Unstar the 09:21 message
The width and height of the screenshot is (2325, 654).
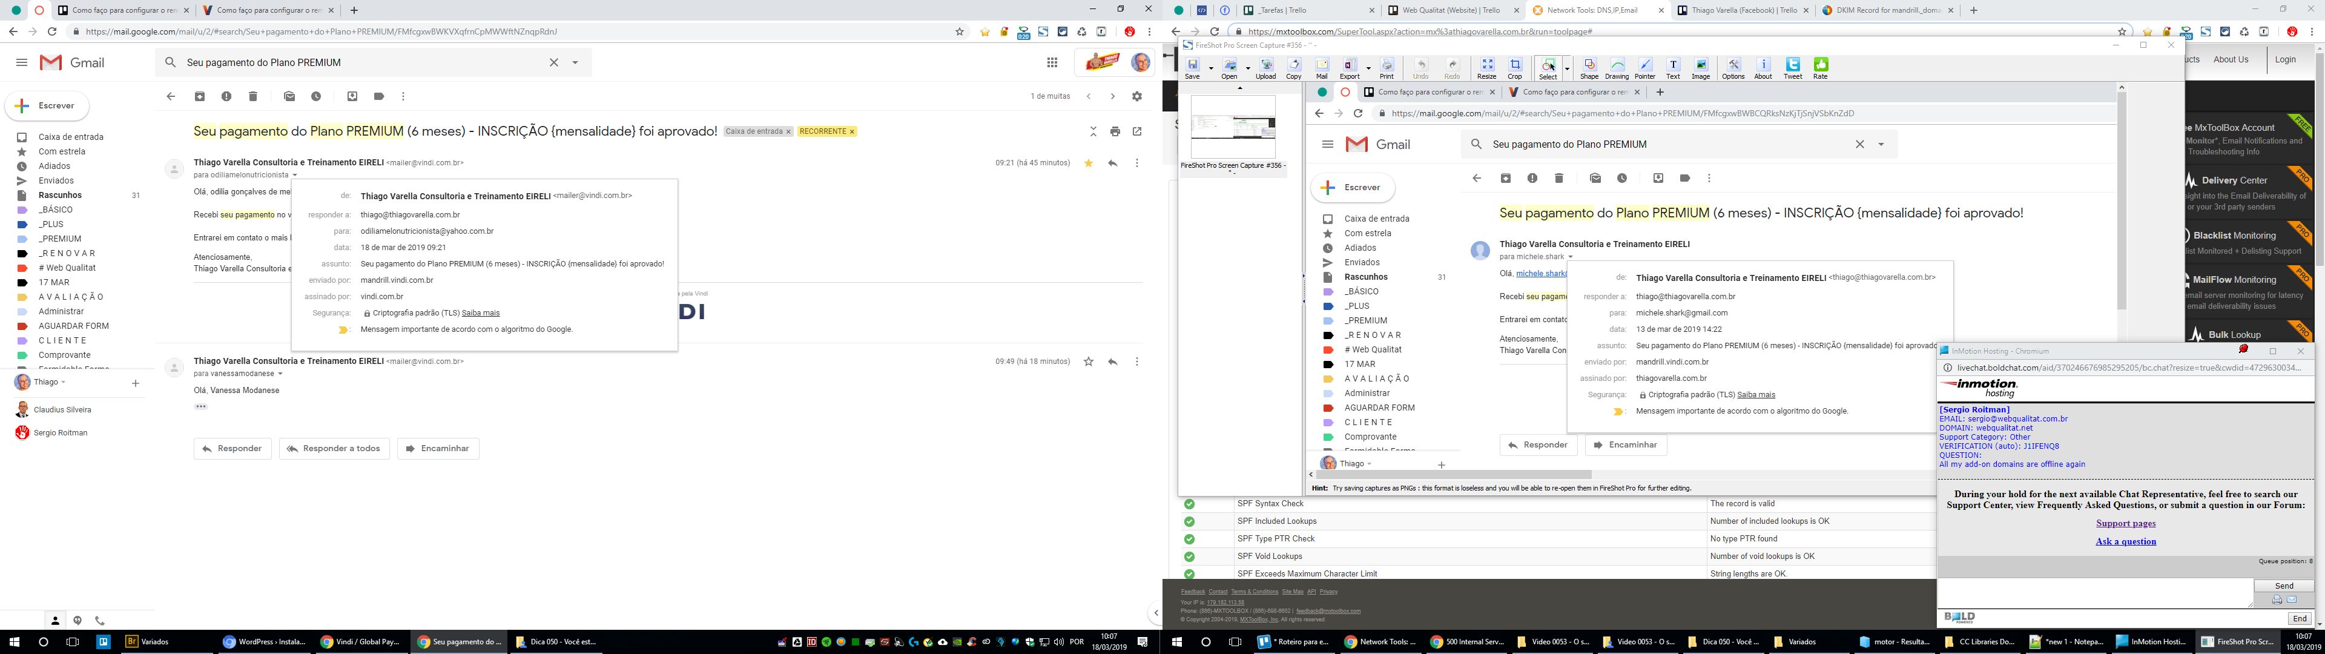pyautogui.click(x=1089, y=163)
